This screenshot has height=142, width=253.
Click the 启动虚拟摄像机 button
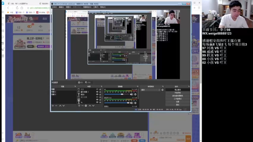click(178, 96)
